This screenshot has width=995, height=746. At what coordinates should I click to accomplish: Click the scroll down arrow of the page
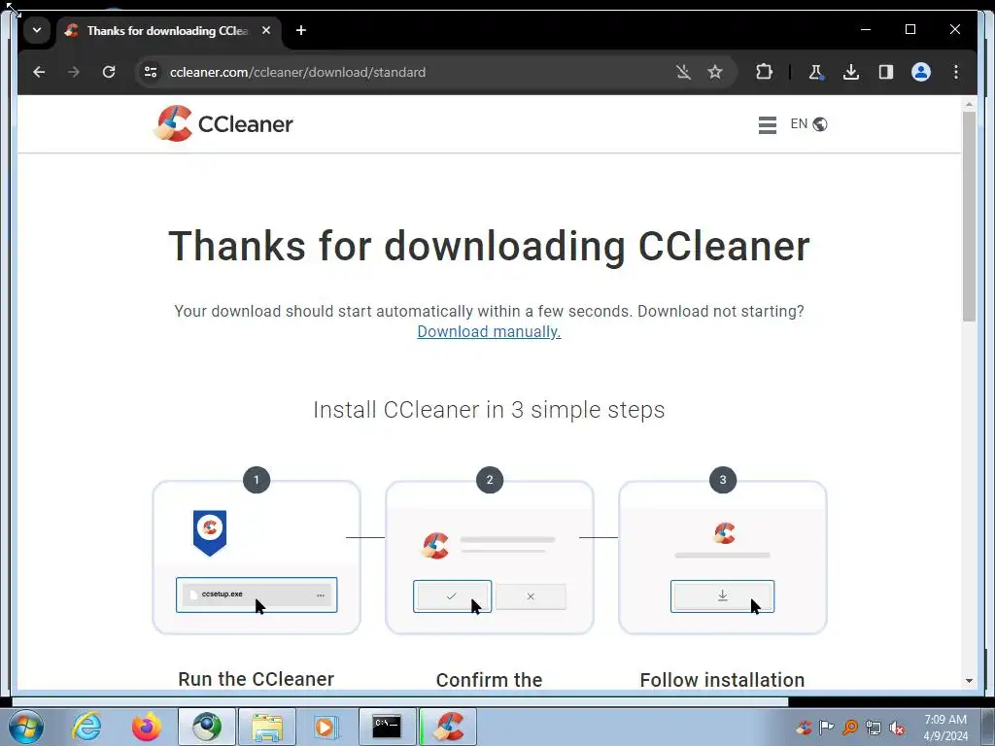click(x=969, y=681)
